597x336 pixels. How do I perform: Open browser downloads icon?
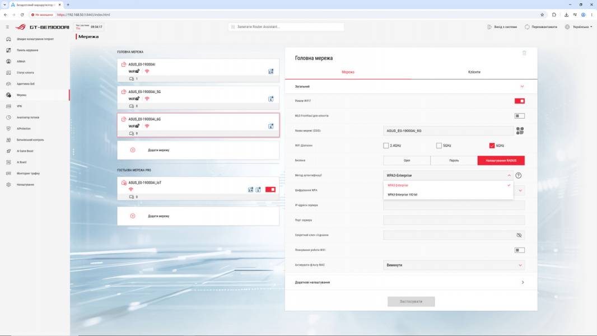[x=566, y=15]
